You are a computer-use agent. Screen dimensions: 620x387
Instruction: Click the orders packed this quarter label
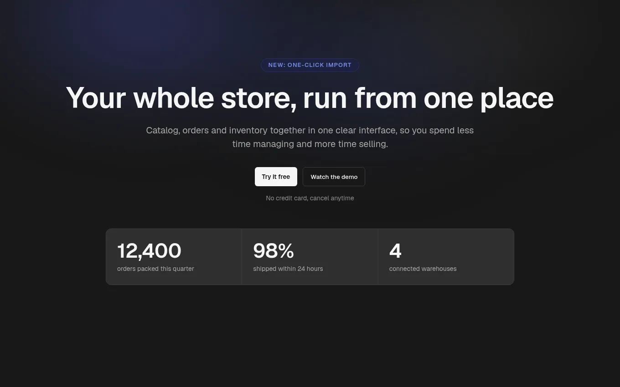[155, 269]
